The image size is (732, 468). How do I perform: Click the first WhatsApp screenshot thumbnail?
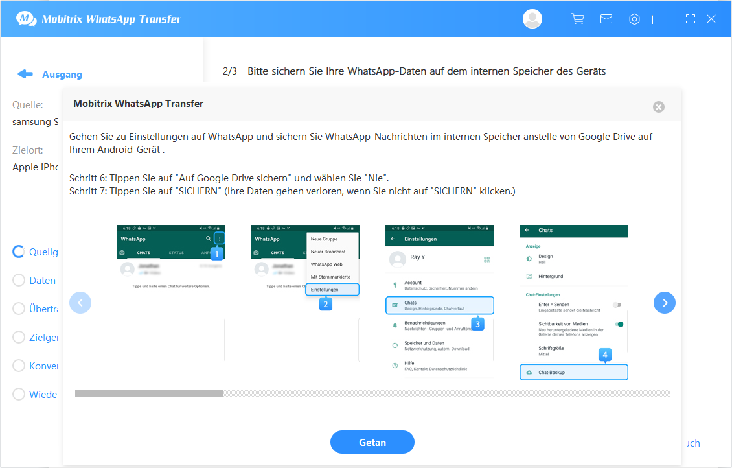[171, 294]
